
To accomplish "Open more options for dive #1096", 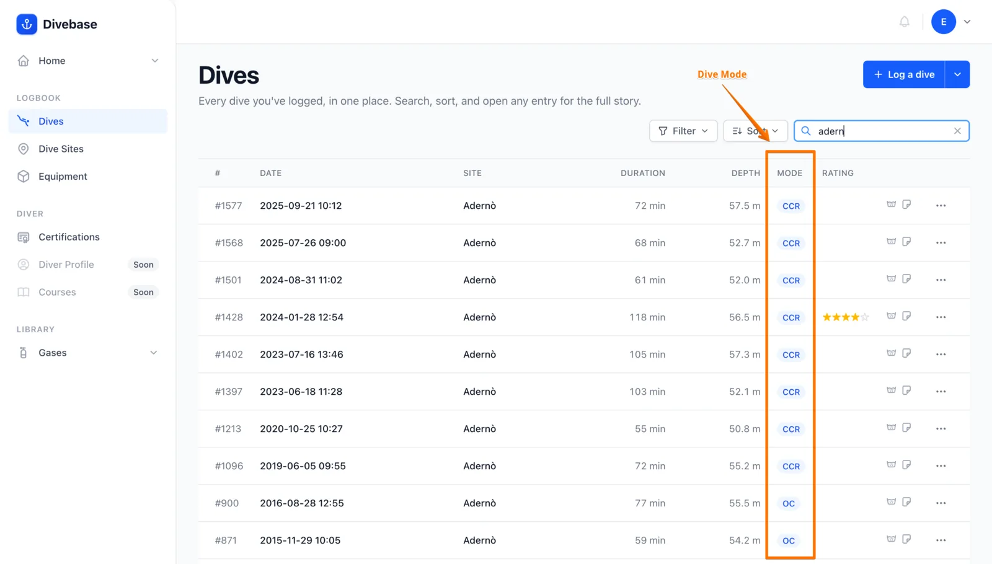I will [941, 466].
